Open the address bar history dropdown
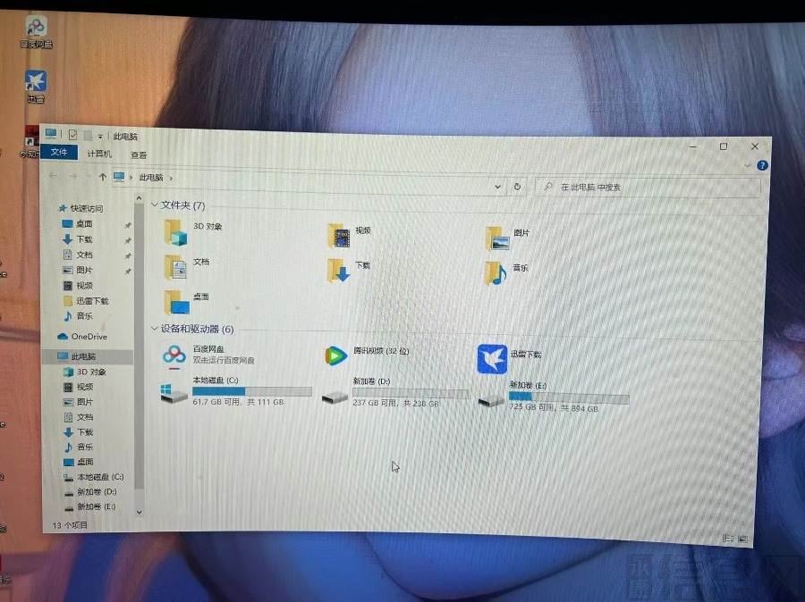The image size is (805, 602). pyautogui.click(x=498, y=186)
